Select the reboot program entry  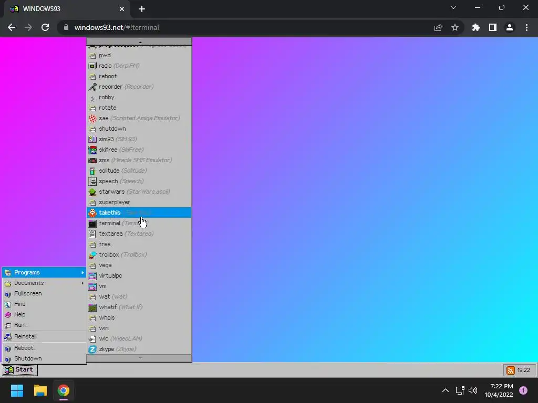coord(139,76)
